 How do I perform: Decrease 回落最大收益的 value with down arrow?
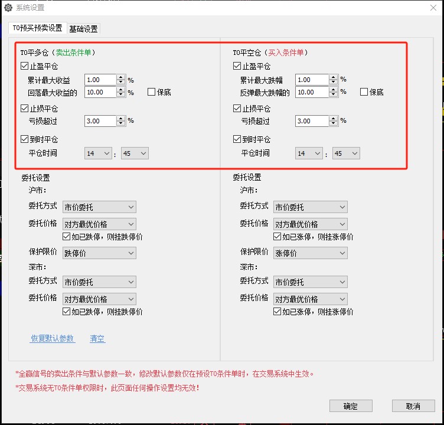tap(121, 95)
